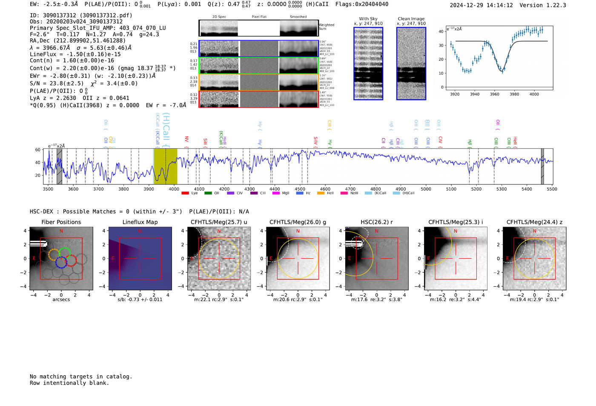
Task: Open the CFHTLS/Meg(24.4) z image
Action: (534, 259)
